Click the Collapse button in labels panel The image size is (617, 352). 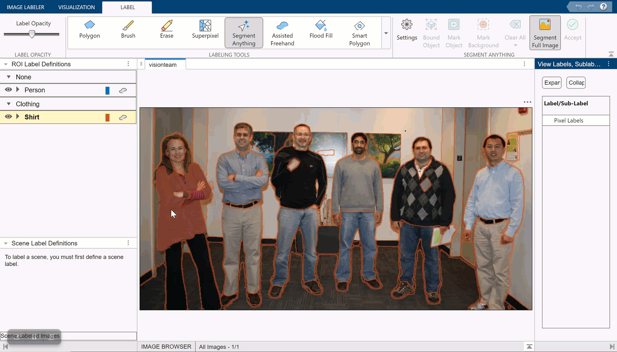(x=576, y=83)
